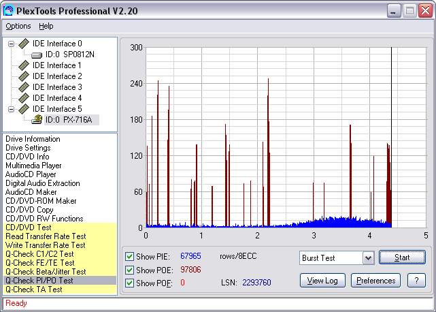Collapse the IDE Interface 0 tree node
This screenshot has height=312, width=436.
coord(11,44)
